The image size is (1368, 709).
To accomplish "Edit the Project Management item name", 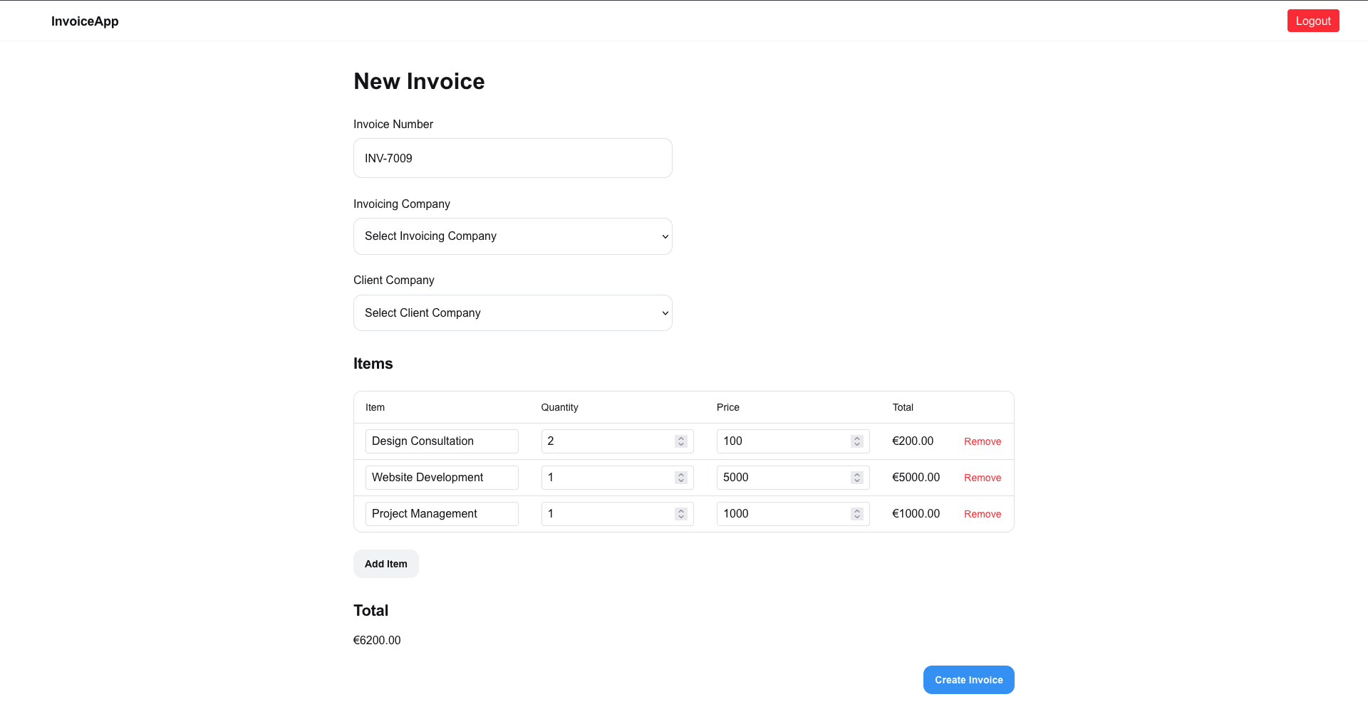I will pyautogui.click(x=441, y=514).
